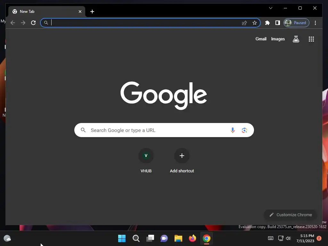Image resolution: width=328 pixels, height=246 pixels.
Task: Go forward using the forward arrow
Action: tap(23, 23)
